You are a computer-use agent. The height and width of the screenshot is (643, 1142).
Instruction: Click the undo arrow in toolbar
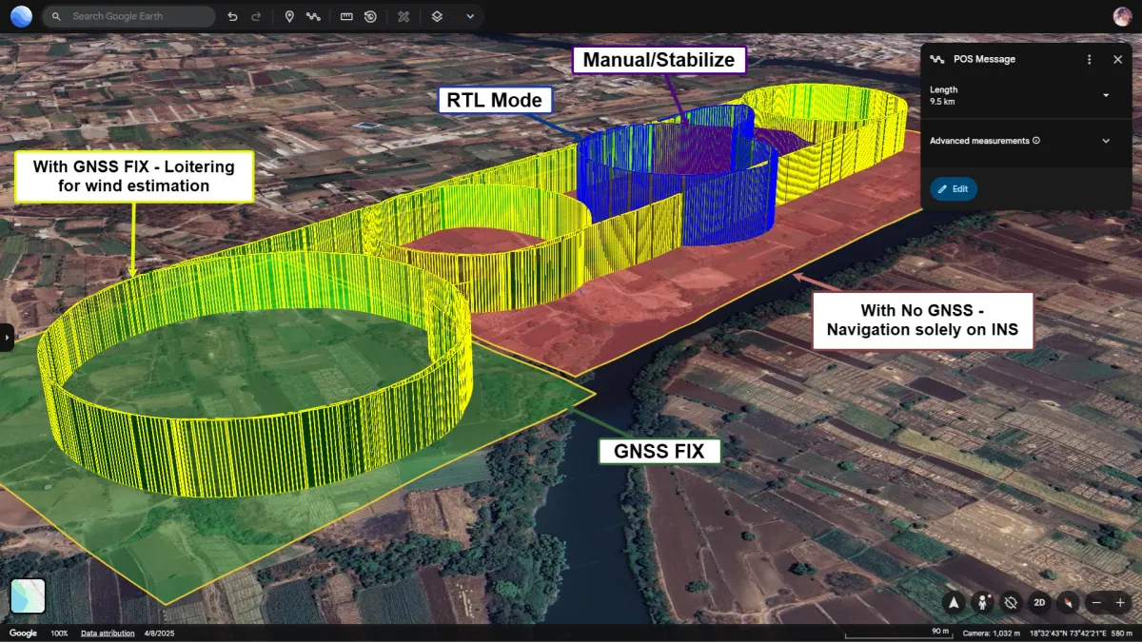[x=233, y=16]
